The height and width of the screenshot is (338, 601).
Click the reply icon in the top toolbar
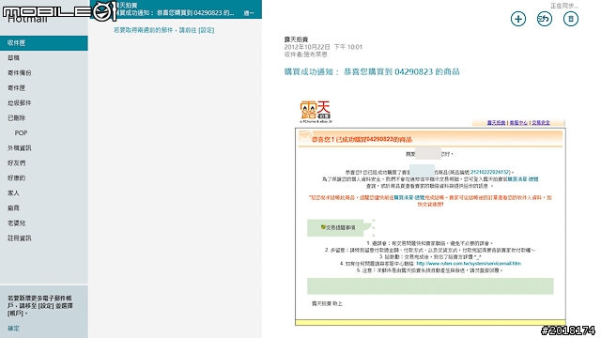tap(545, 19)
